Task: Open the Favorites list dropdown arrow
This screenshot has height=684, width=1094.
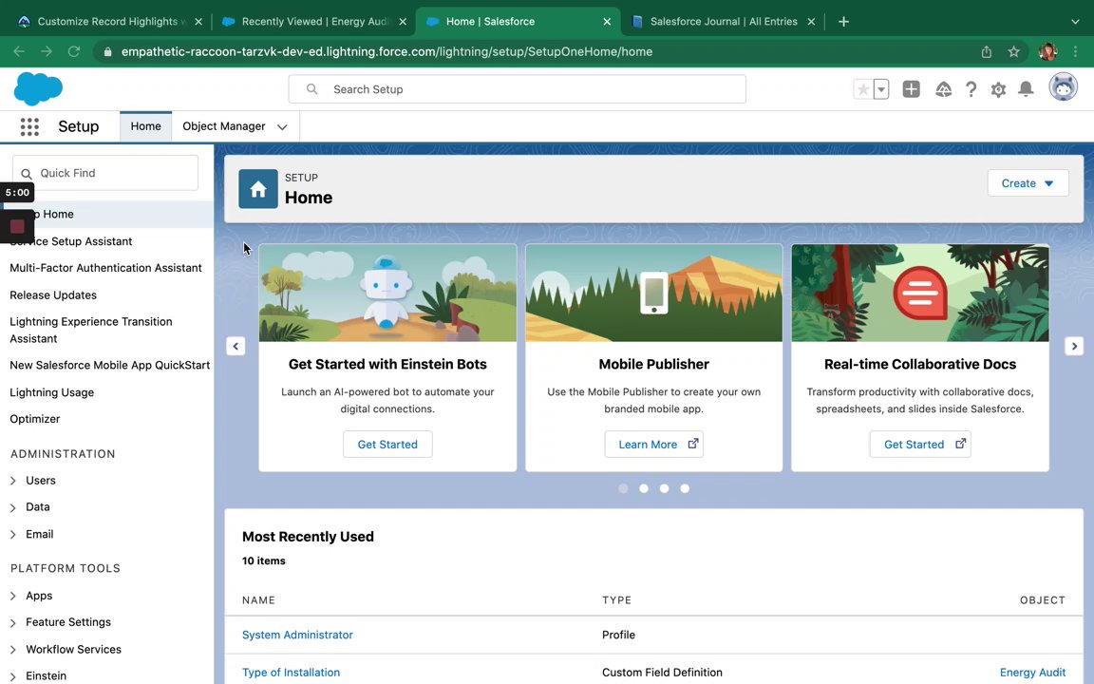Action: (881, 89)
